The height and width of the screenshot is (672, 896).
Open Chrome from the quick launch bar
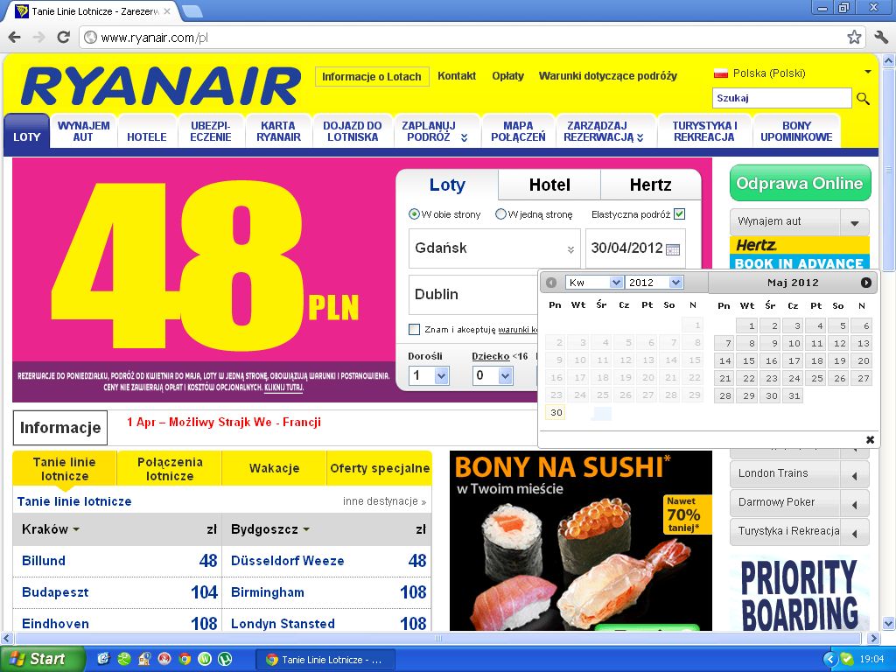185,659
